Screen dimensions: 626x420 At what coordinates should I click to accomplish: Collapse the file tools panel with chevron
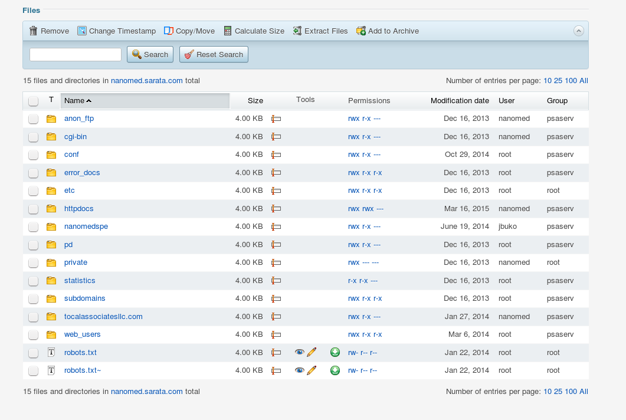coord(578,31)
